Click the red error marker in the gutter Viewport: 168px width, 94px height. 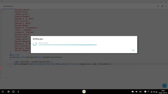coord(1,68)
